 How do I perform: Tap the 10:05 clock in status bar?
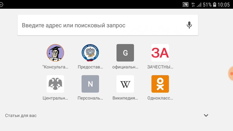coord(224,5)
